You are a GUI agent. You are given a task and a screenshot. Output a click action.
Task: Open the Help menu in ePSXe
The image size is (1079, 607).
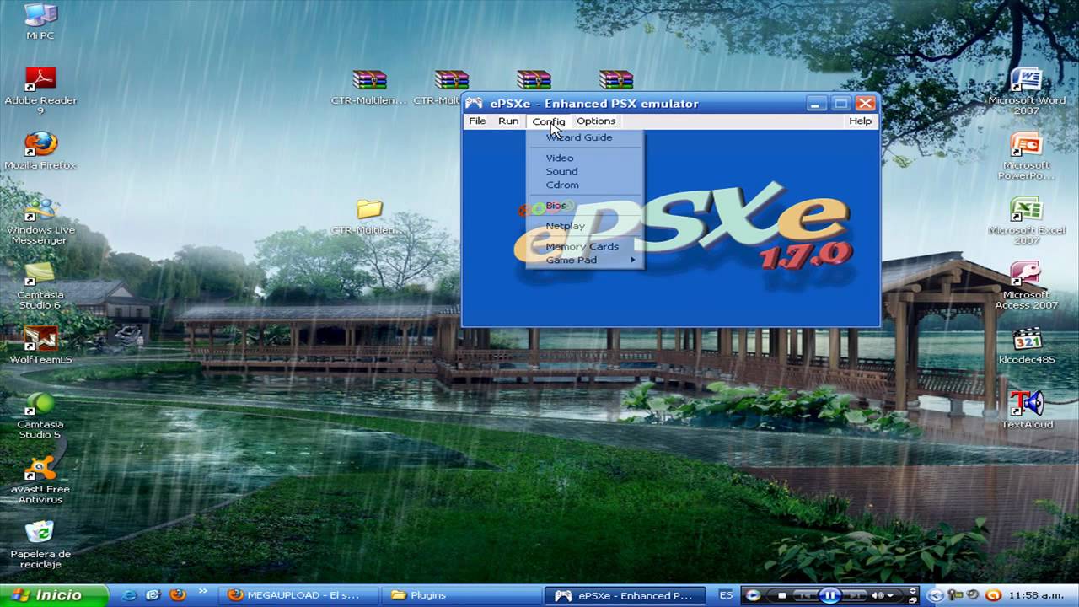pyautogui.click(x=860, y=121)
